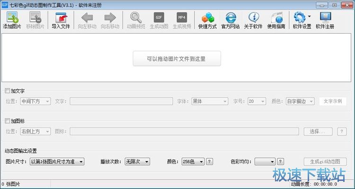
Task: Expand the arrow beside 软件设置
Action: [x=309, y=16]
